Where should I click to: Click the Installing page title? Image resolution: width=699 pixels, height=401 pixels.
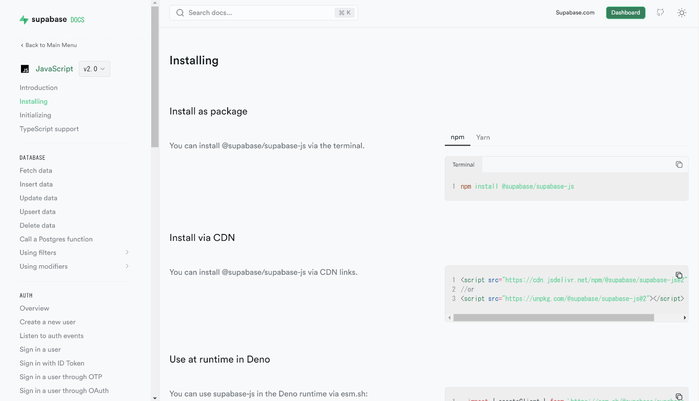tap(194, 60)
